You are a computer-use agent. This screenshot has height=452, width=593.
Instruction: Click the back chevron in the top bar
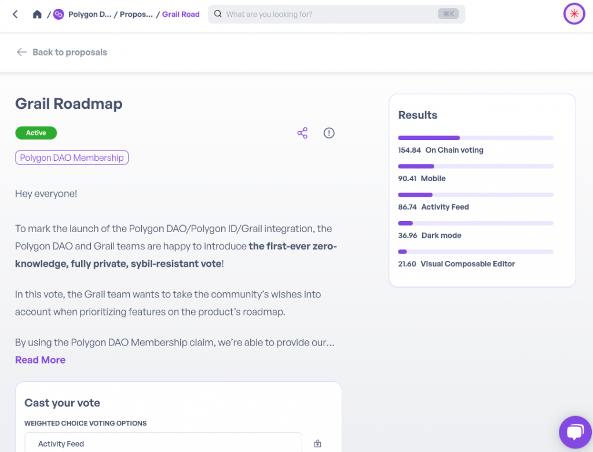(x=15, y=14)
